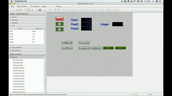Click the Undo arrow icon
The height and width of the screenshot is (96, 172).
55,10
